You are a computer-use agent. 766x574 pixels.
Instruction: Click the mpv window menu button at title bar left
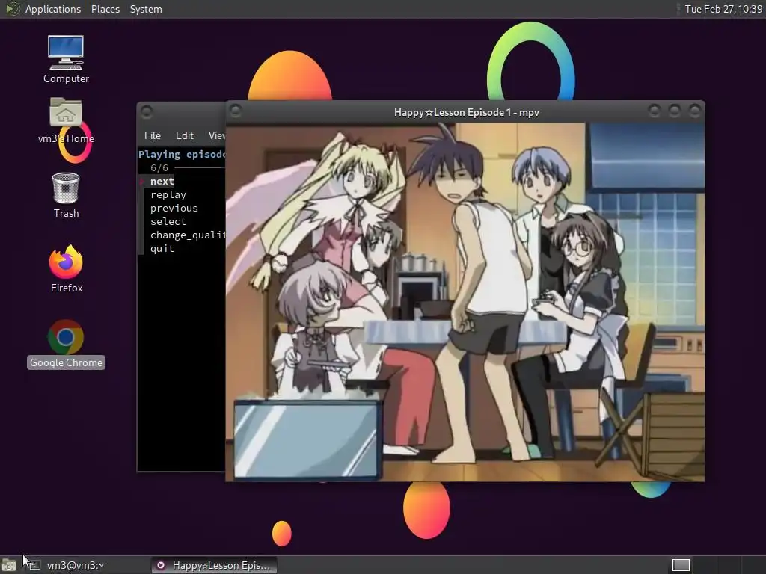(236, 111)
